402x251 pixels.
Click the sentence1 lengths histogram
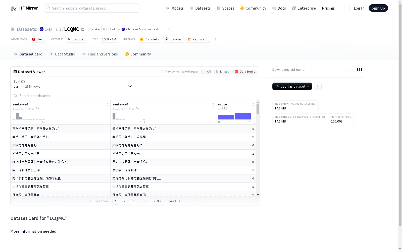tap(29, 116)
